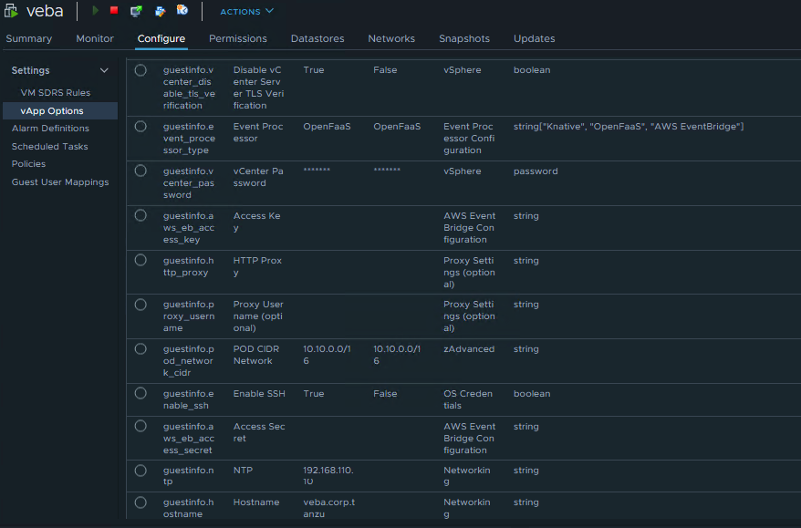Click the Enable SSH label cell
Image resolution: width=801 pixels, height=528 pixels.
pyautogui.click(x=259, y=394)
